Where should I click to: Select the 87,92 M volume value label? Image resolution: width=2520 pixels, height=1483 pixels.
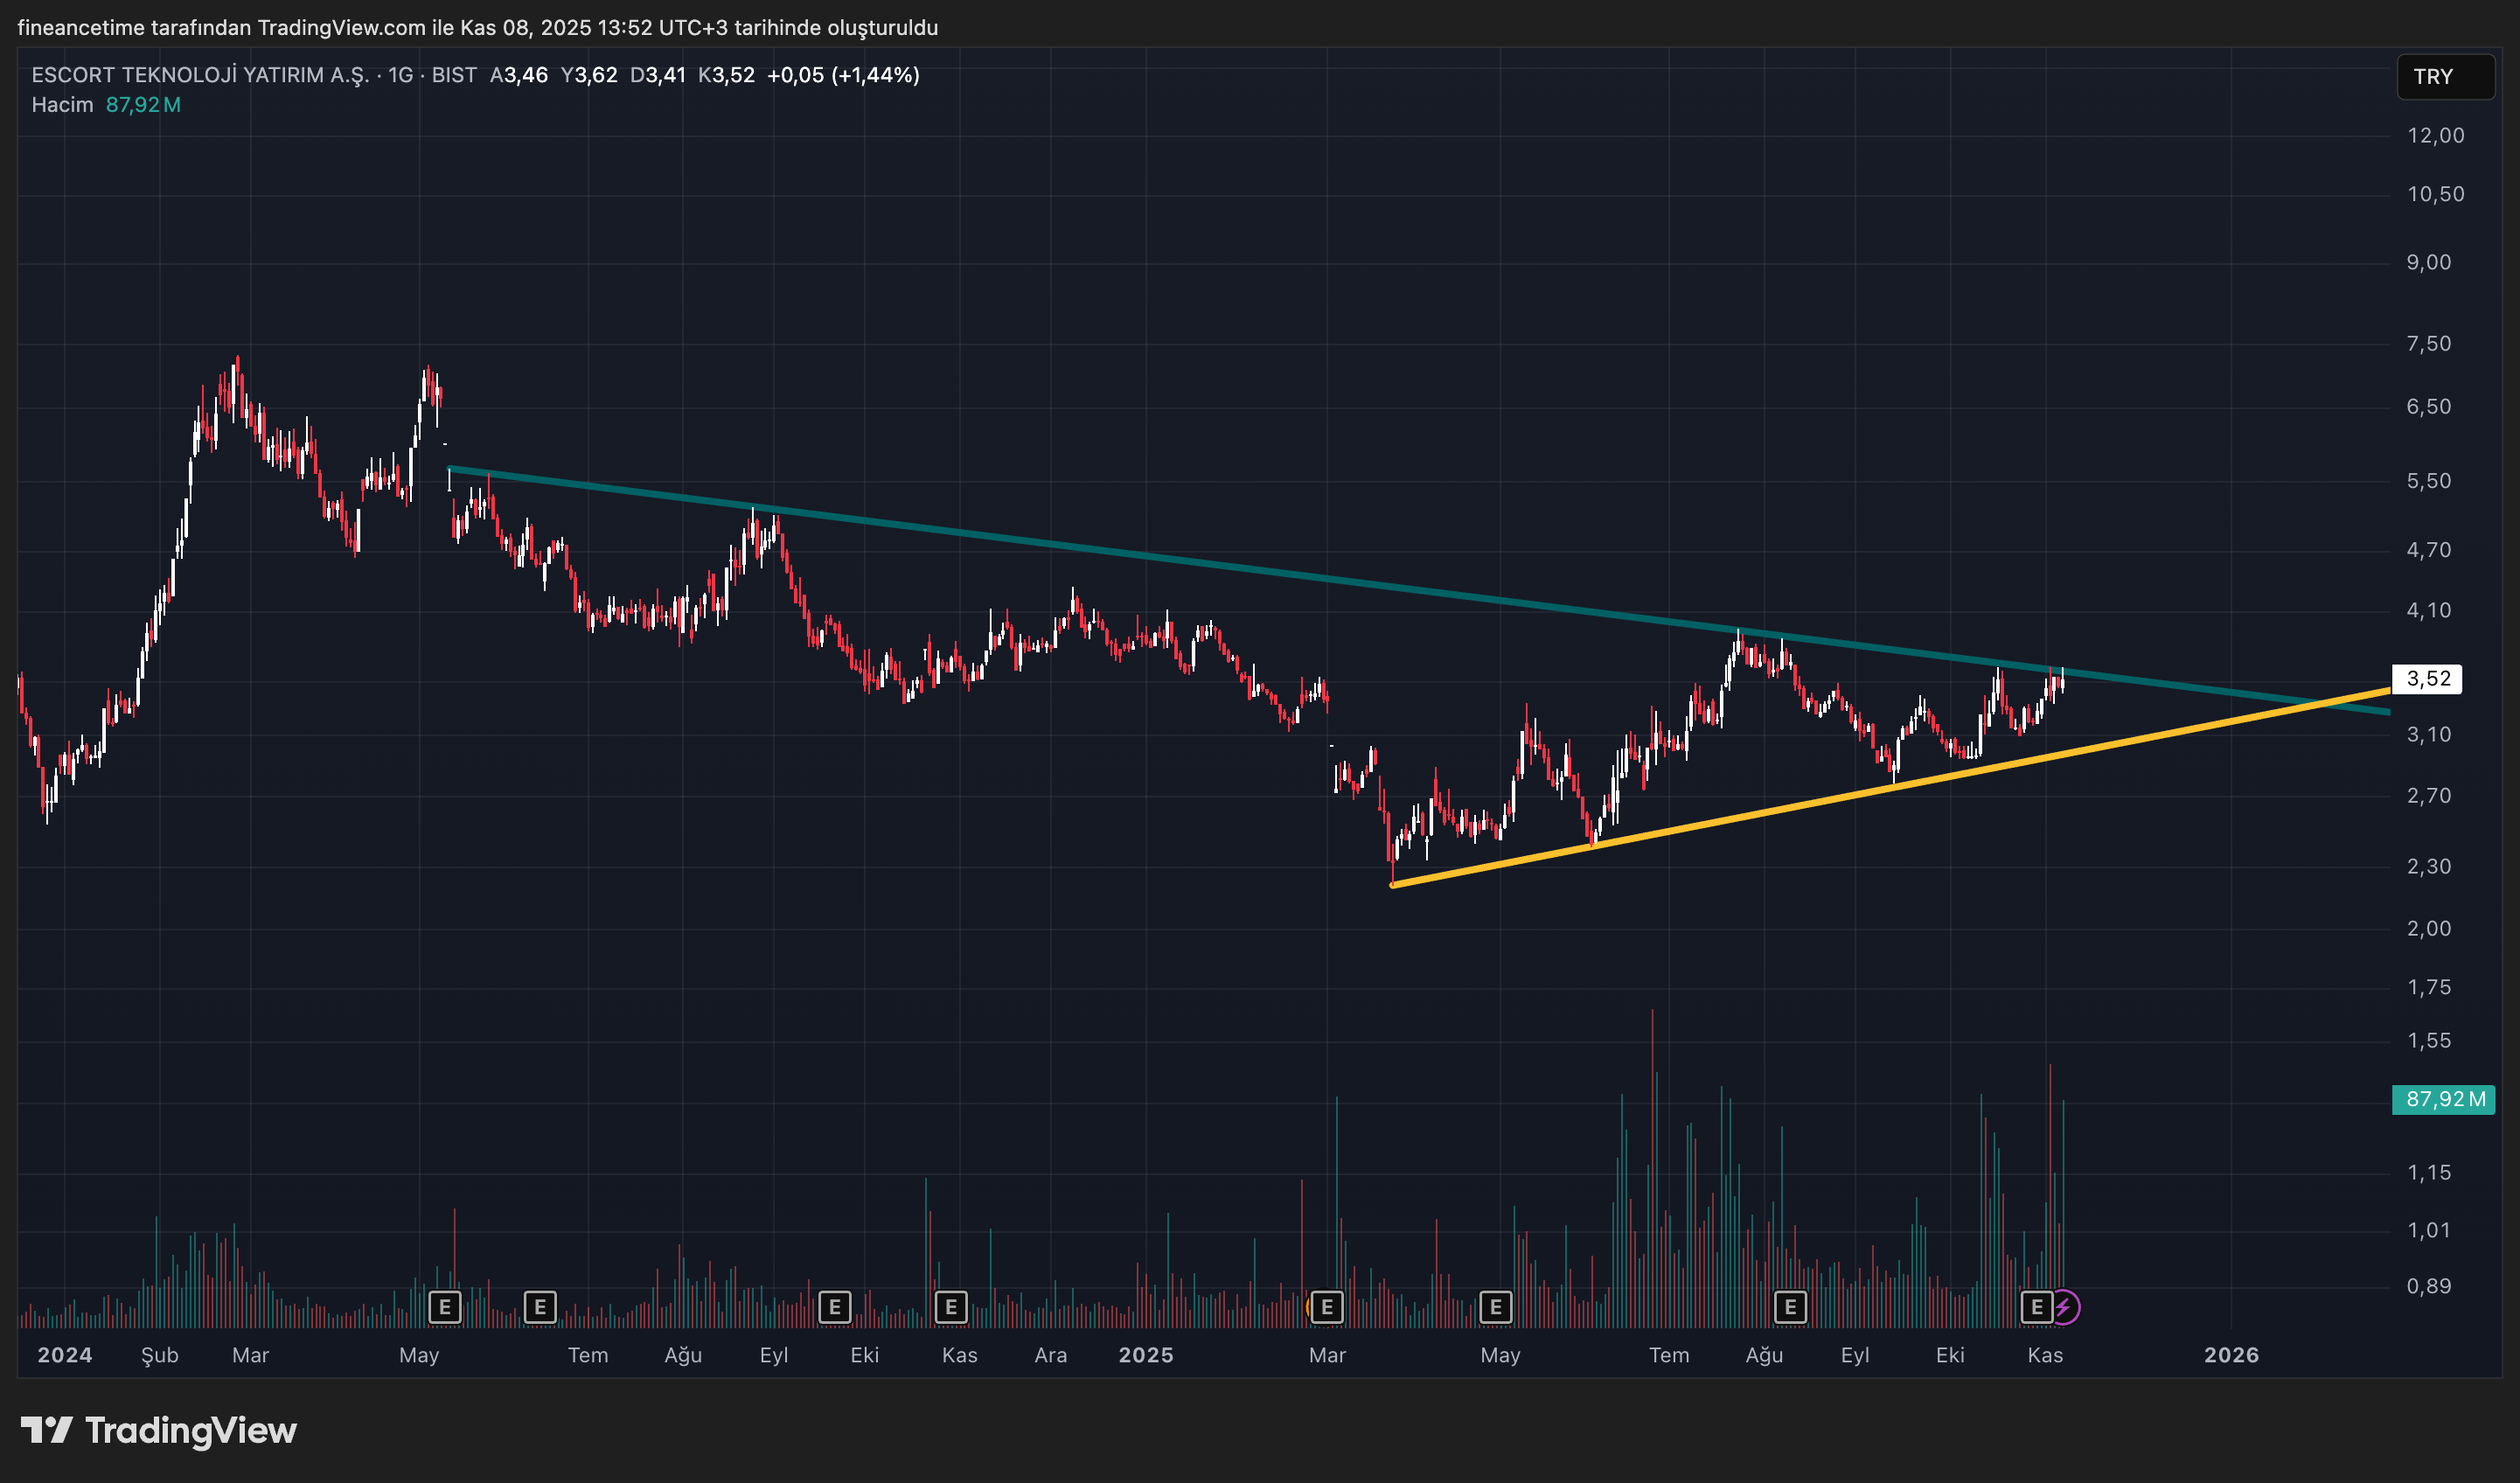click(2444, 1099)
